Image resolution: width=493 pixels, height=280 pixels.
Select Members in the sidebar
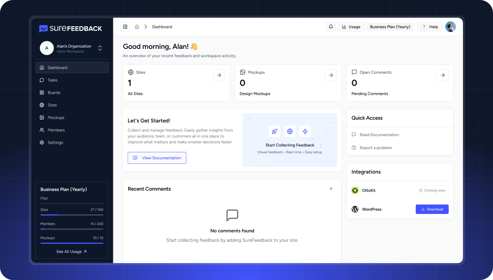point(56,130)
